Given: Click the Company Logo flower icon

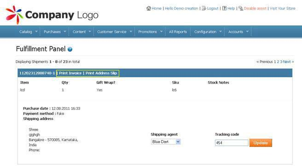Looking at the screenshot, I should click(14, 15).
